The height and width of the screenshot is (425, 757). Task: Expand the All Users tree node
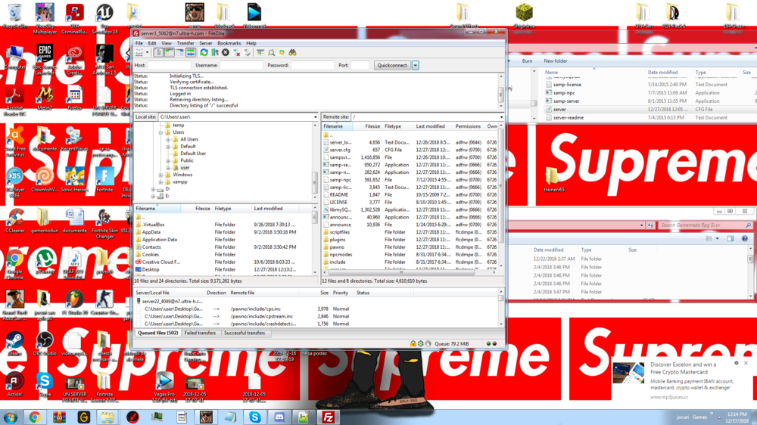168,139
